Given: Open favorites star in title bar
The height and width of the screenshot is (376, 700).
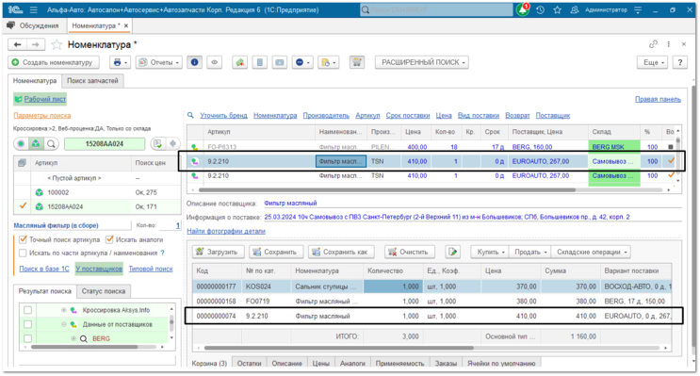Looking at the screenshot, I should (557, 9).
